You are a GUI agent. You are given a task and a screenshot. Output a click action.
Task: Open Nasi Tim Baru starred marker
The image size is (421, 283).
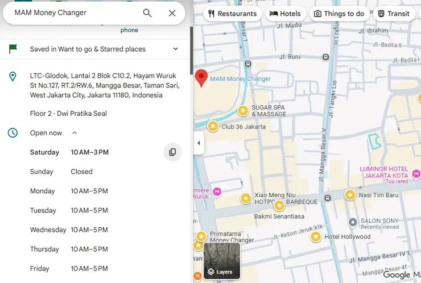(x=350, y=195)
